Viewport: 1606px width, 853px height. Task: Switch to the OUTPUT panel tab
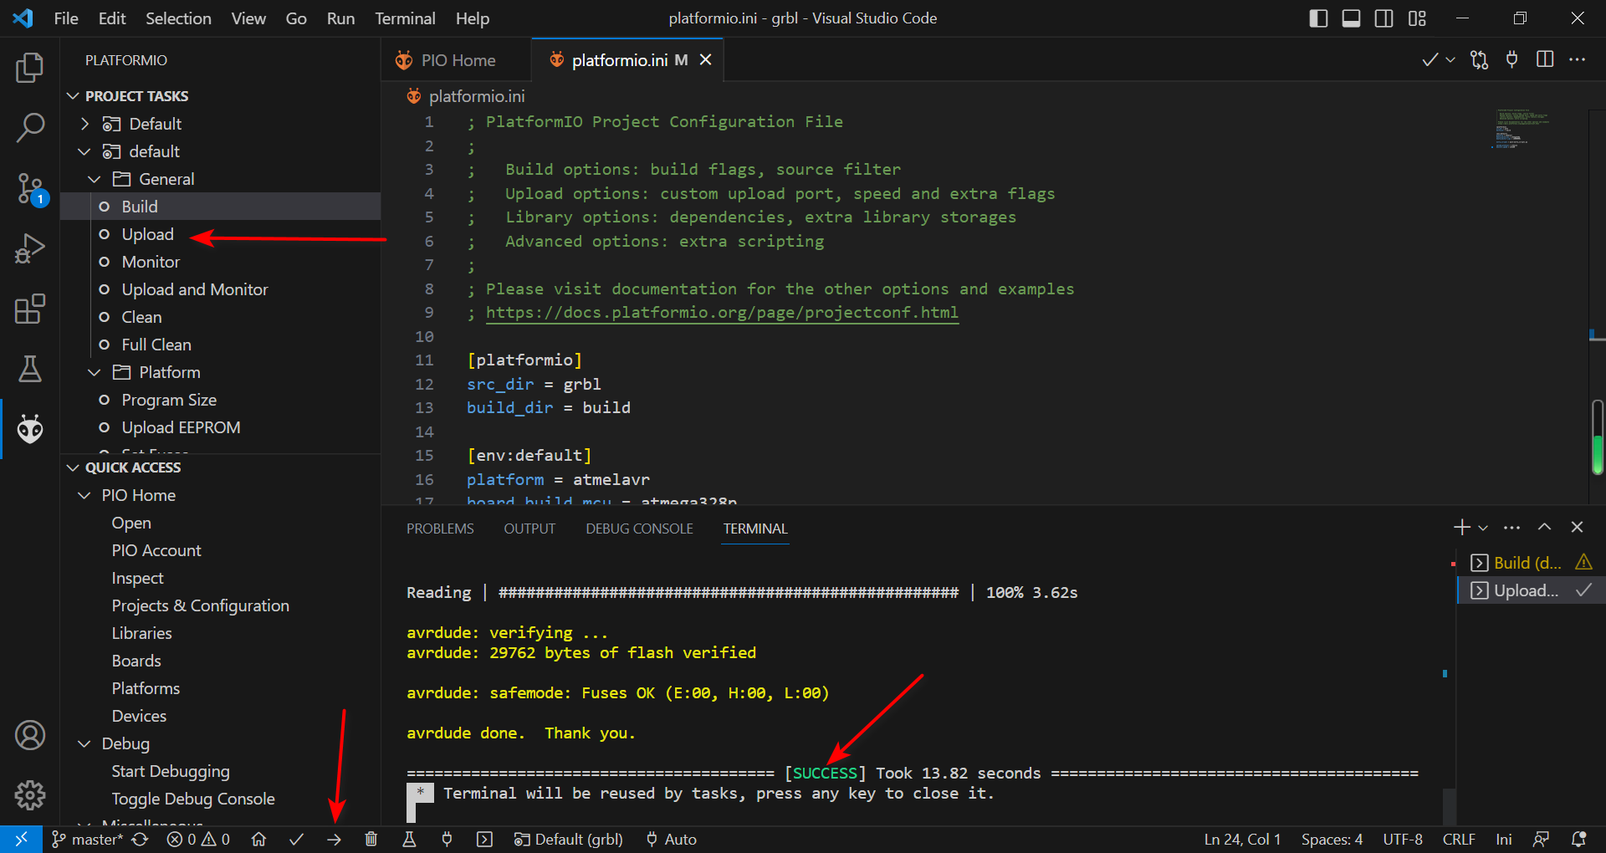tap(529, 529)
